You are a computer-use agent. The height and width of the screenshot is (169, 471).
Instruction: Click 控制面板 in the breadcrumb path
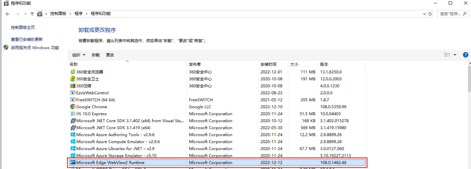point(58,13)
